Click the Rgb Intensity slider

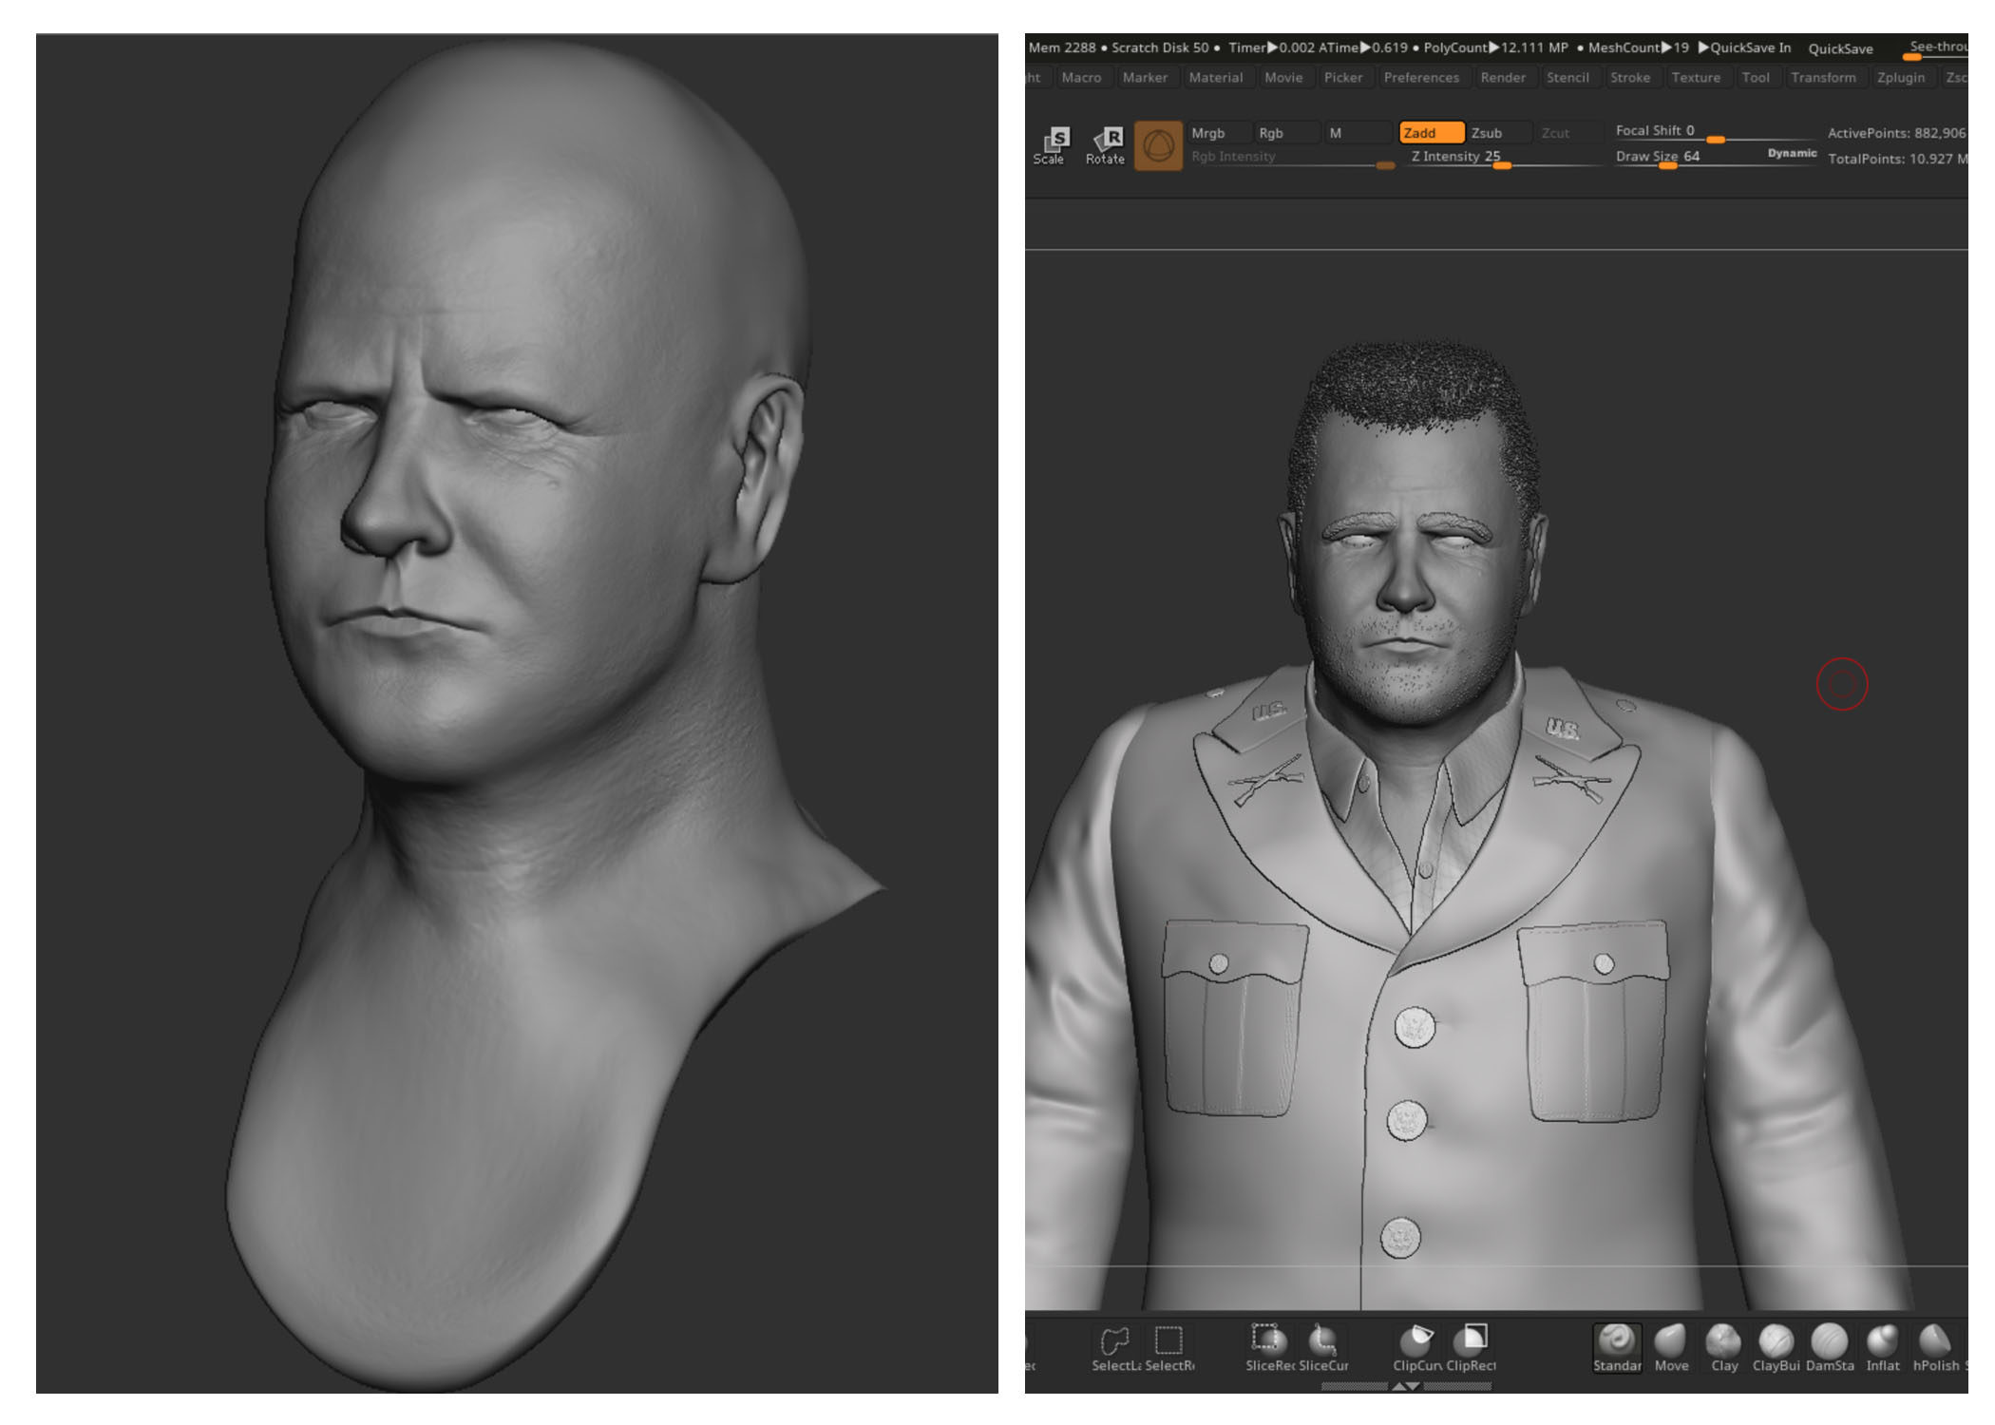[x=1292, y=158]
